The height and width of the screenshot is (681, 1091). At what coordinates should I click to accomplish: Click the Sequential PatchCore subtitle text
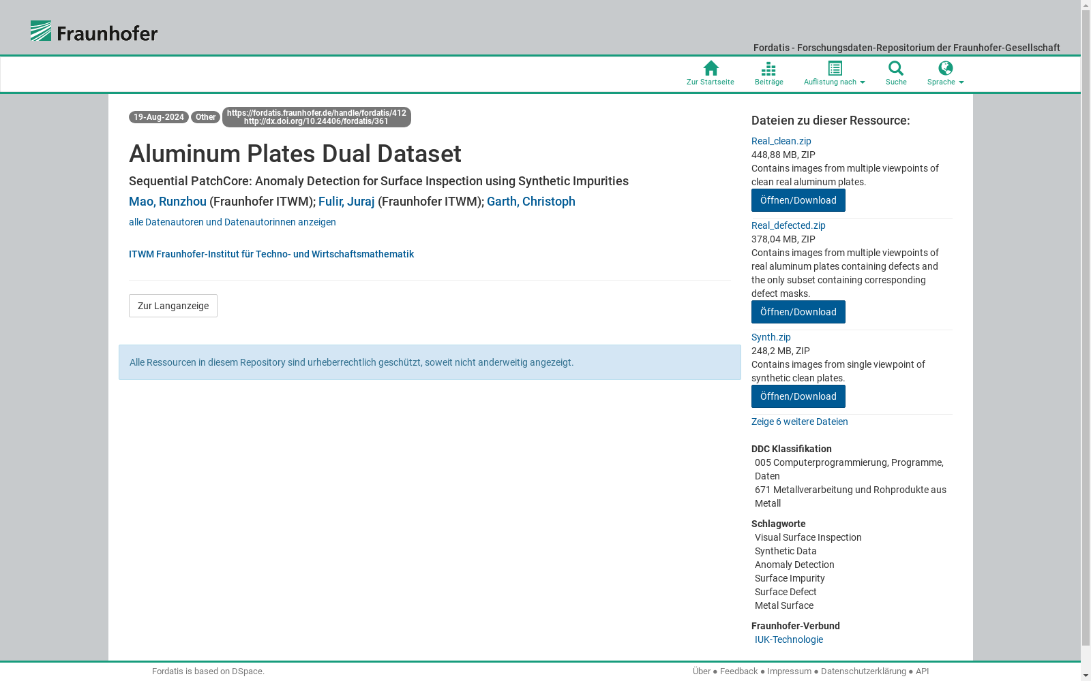click(378, 181)
